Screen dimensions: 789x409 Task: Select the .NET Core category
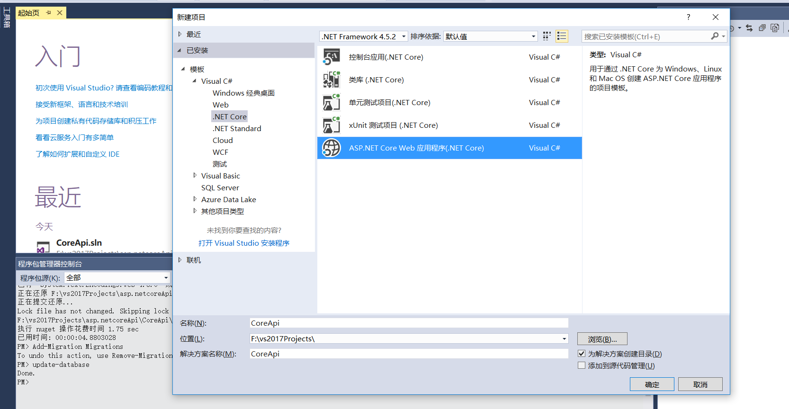[x=230, y=116]
